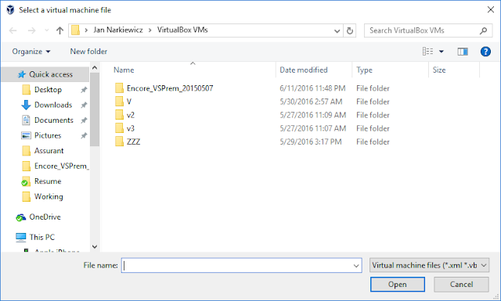The height and width of the screenshot is (301, 501).
Task: Open Working folder in navigation pane
Action: coord(49,196)
